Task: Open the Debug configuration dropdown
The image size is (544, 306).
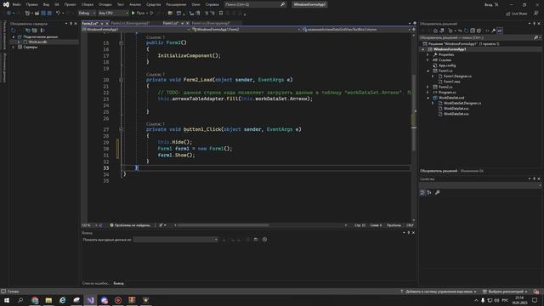Action: (x=87, y=14)
